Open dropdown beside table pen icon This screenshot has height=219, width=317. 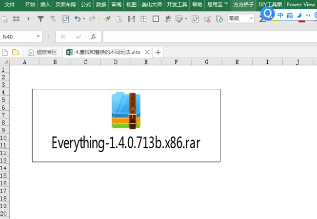[x=186, y=19]
